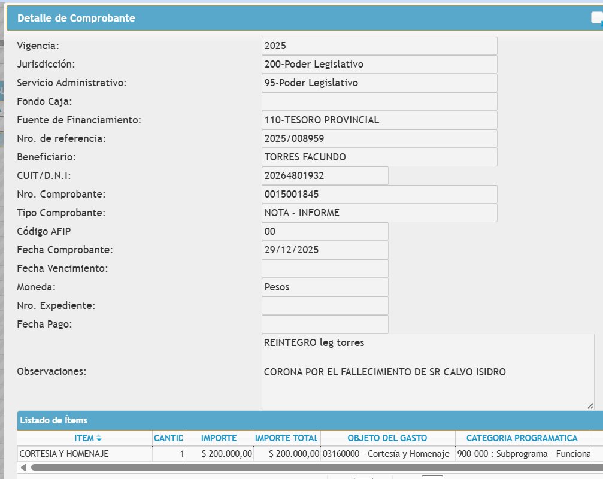
Task: Click the ITEM column header
Action: pyautogui.click(x=84, y=438)
